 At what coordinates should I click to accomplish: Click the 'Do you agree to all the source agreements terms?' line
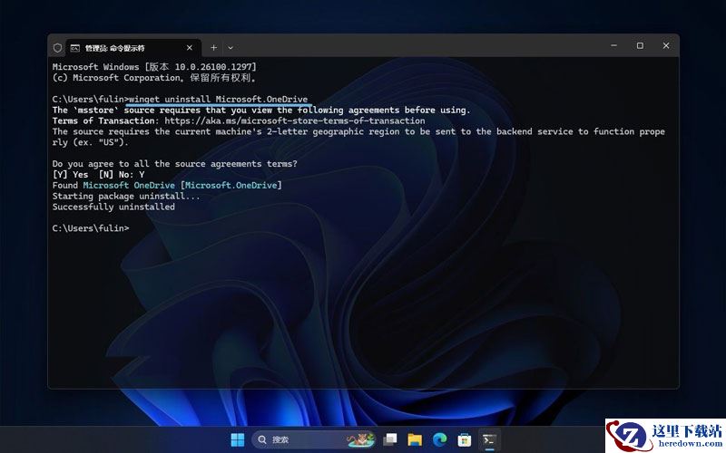pyautogui.click(x=174, y=164)
